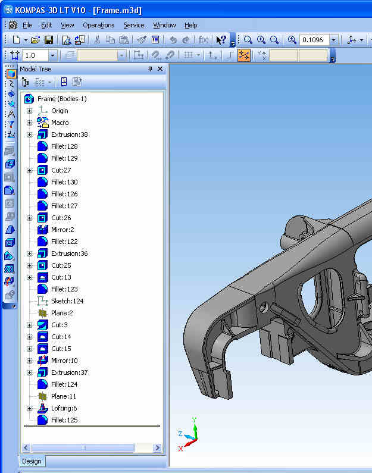Viewport: 372px width, 473px height.
Task: Expand the Lofting:6 node
Action: click(x=29, y=408)
